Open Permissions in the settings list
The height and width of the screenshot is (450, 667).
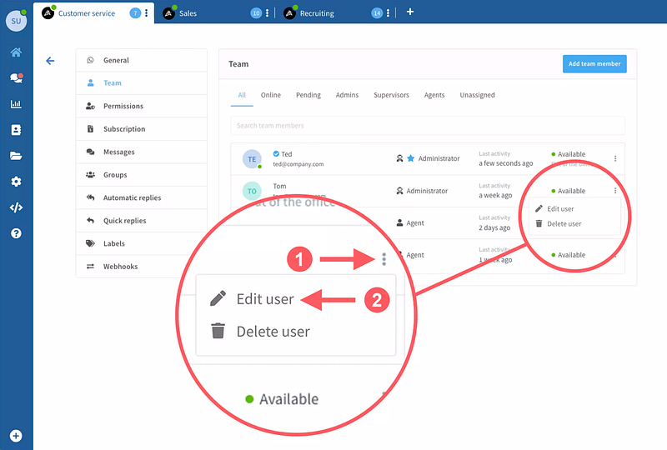[x=123, y=106]
